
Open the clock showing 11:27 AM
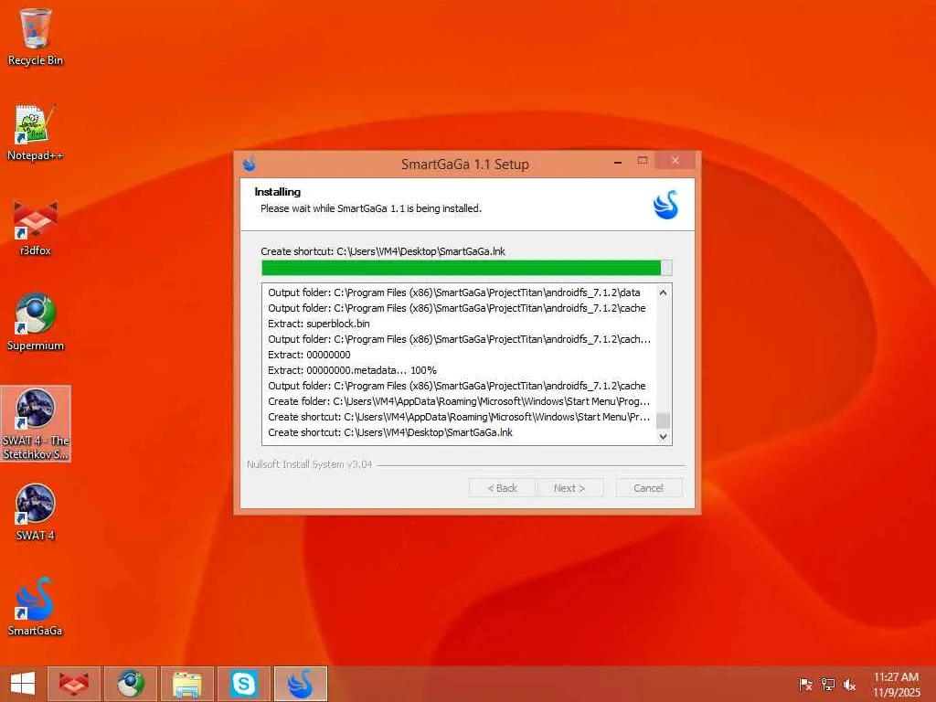point(896,684)
